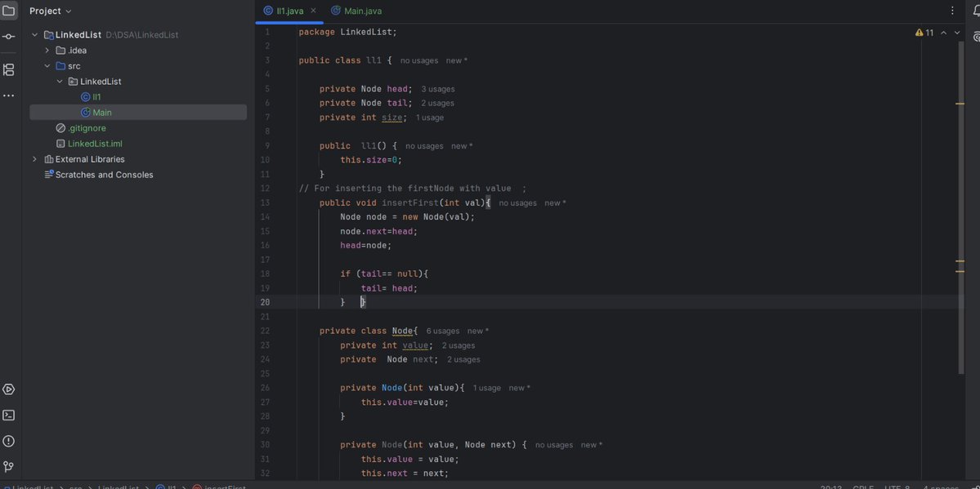Jump to previous problem with up arrow

click(x=944, y=32)
